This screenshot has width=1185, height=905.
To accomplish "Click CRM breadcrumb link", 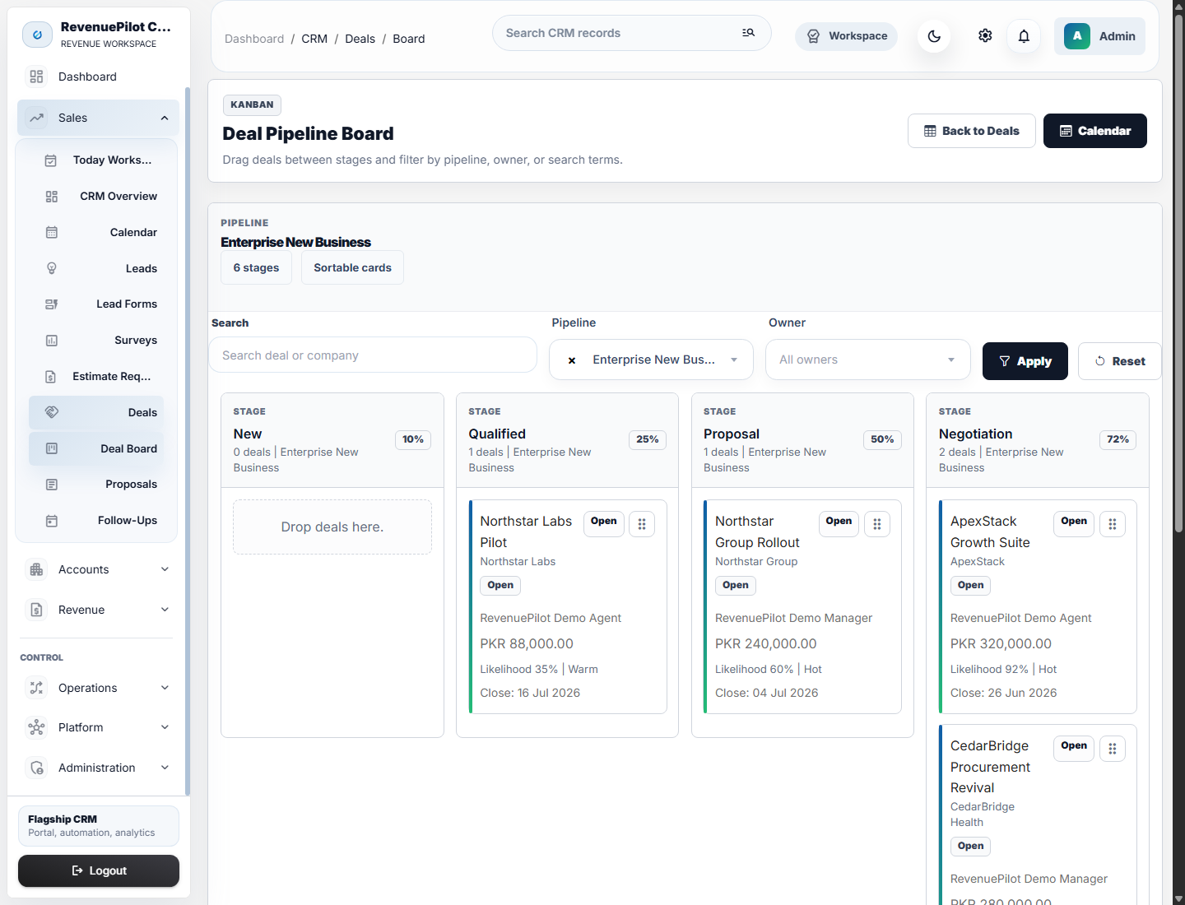I will tap(314, 39).
